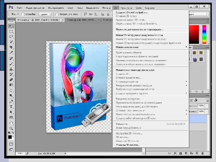Select the Path Selection tool
Viewport: 216px width, 162px height.
[11, 112]
